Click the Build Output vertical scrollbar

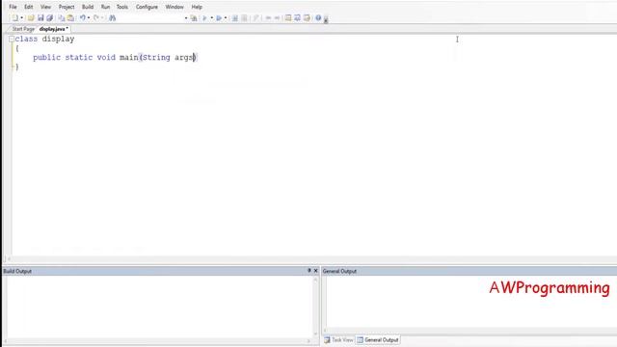coord(315,307)
